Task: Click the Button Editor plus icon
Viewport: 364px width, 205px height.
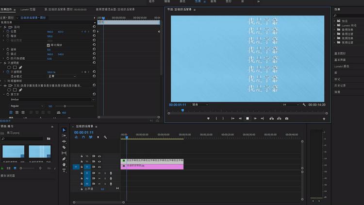Action: pos(324,119)
